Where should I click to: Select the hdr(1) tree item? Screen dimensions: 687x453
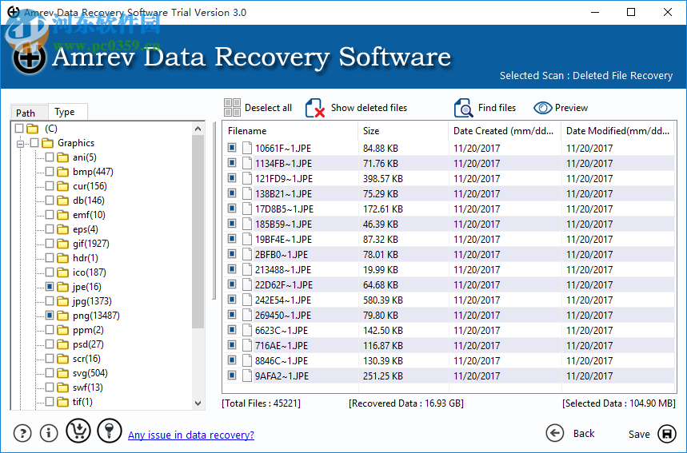click(x=86, y=258)
